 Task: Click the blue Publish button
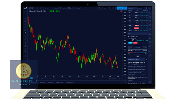120,8
